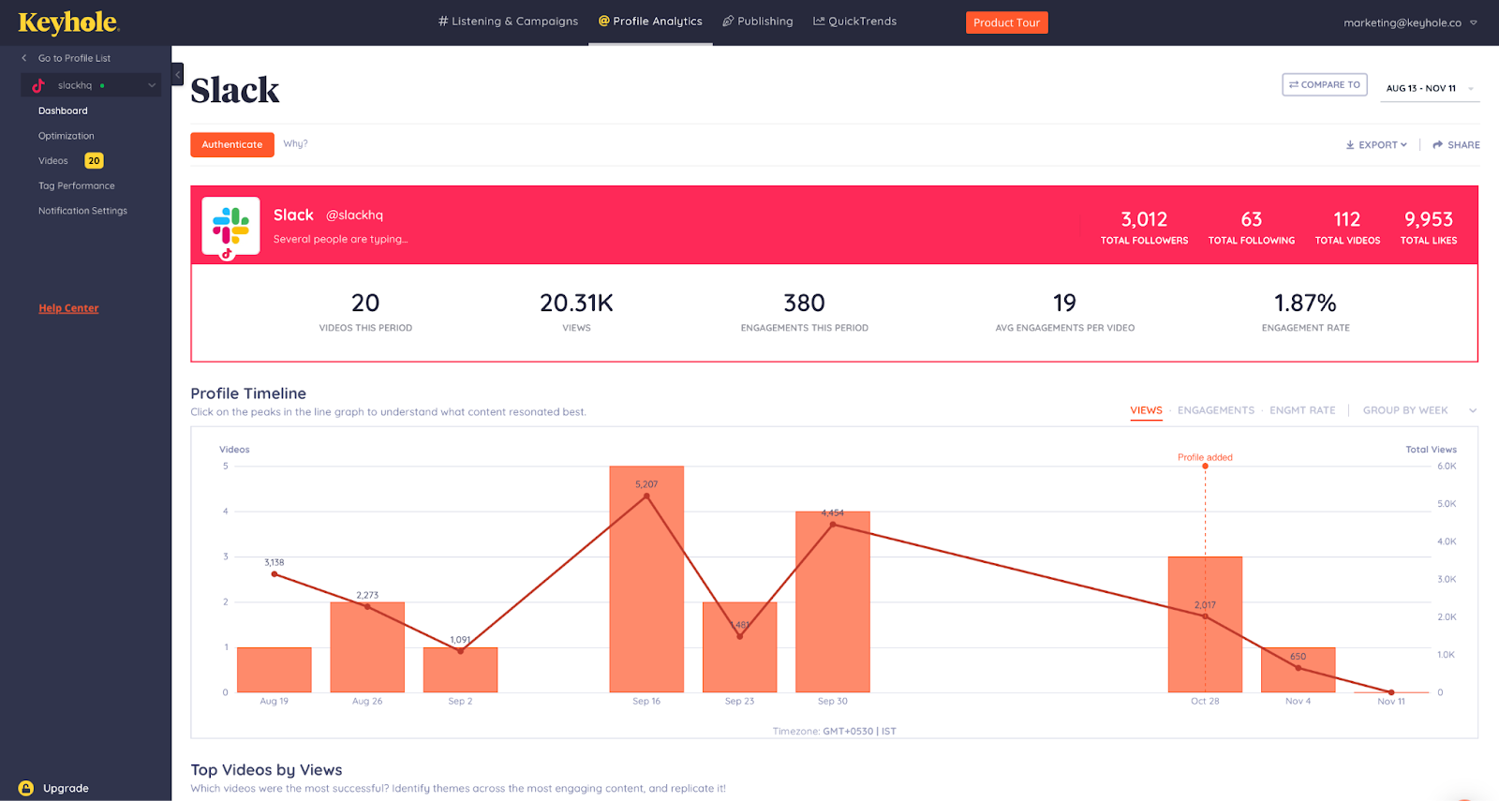Click the Why? link
1499x801 pixels.
coord(295,143)
